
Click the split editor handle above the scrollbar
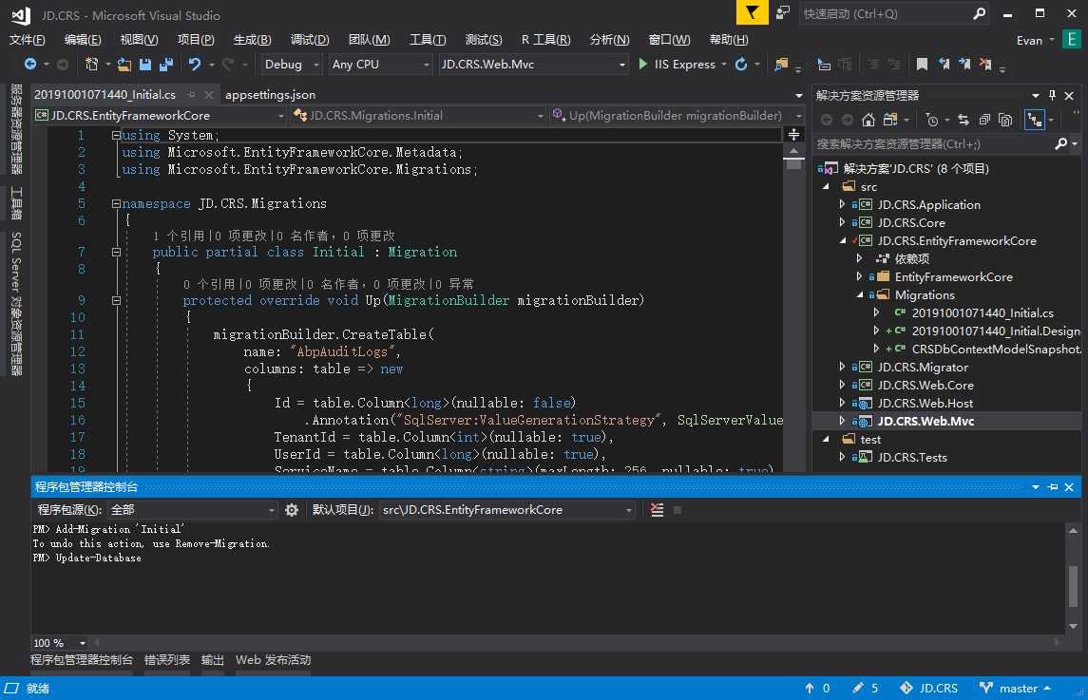point(793,134)
